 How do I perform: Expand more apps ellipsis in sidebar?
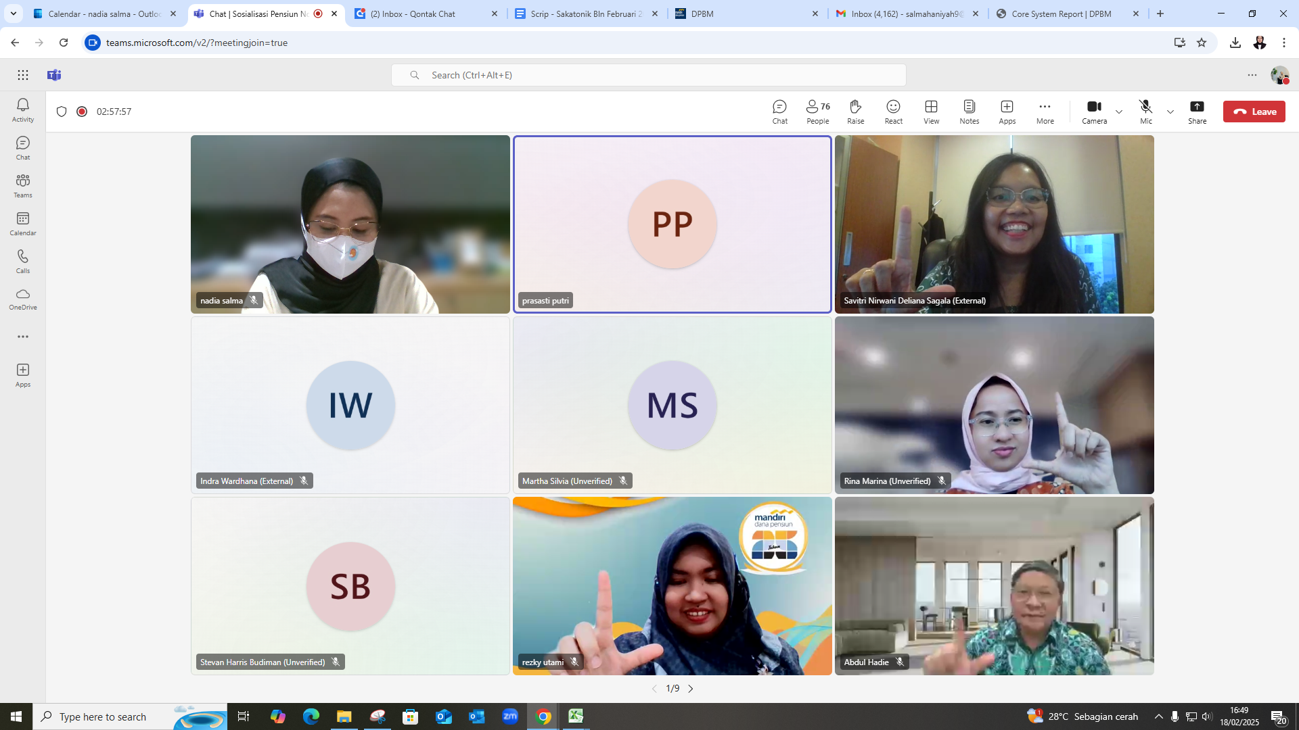tap(23, 337)
